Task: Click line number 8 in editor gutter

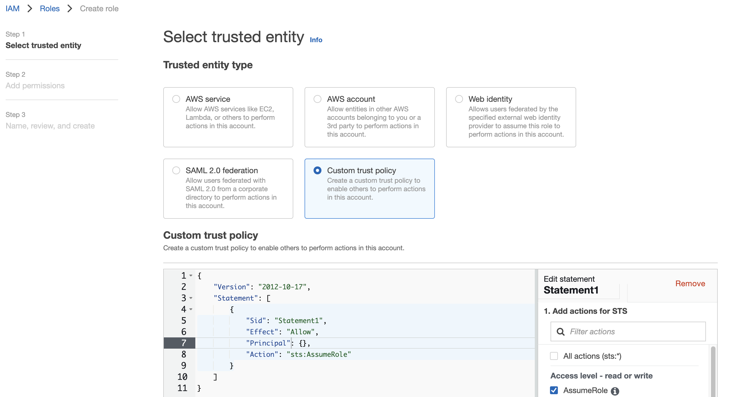Action: click(184, 354)
